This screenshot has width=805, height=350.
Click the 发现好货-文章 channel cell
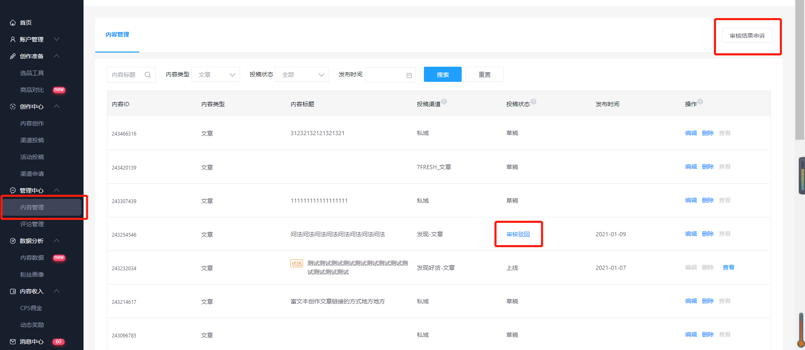(436, 268)
